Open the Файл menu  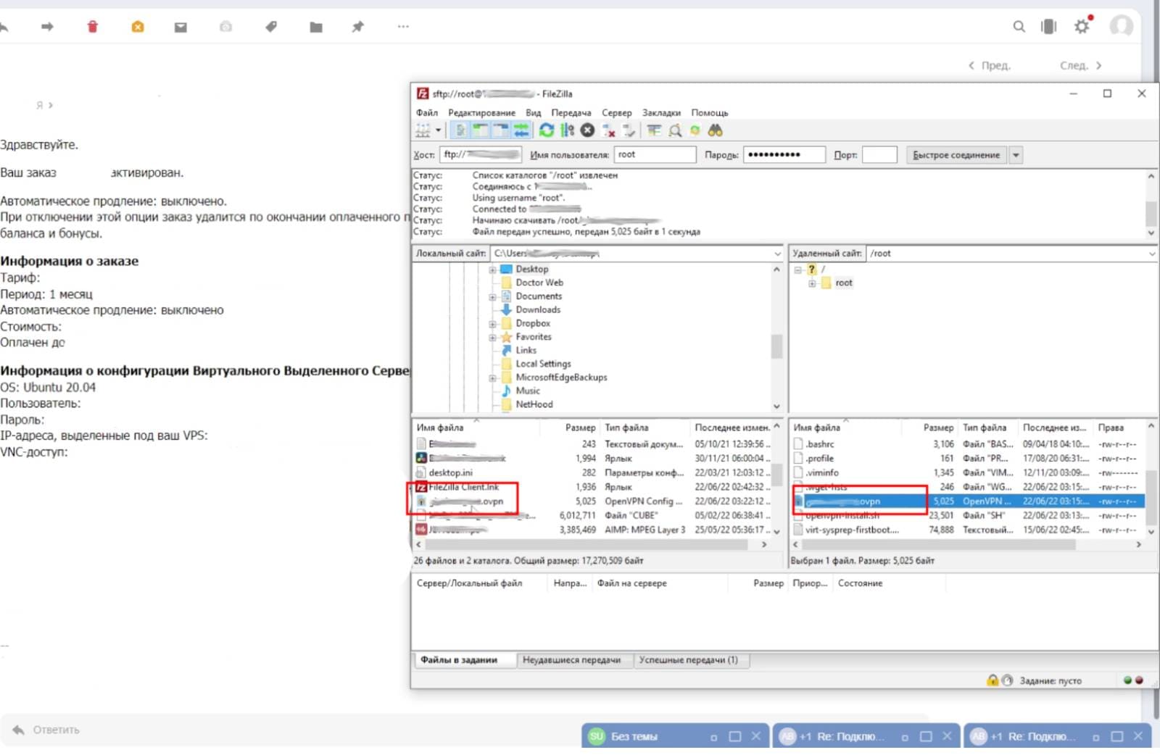[427, 113]
